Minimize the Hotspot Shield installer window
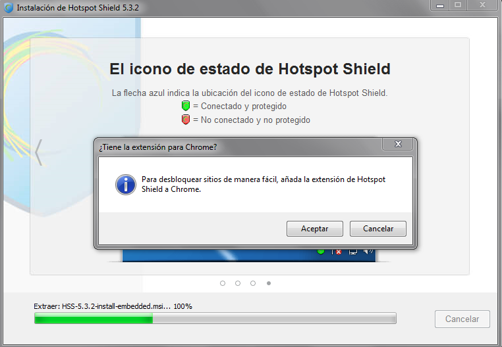502x347 pixels. 440,5
